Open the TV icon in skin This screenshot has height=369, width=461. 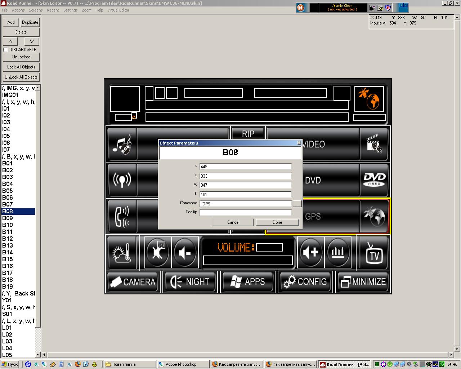374,253
